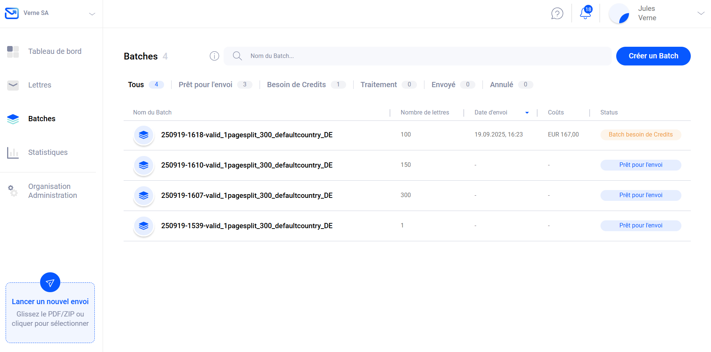Expand the Verne SA organisation dropdown
Screen dimensions: 711x352
(92, 14)
